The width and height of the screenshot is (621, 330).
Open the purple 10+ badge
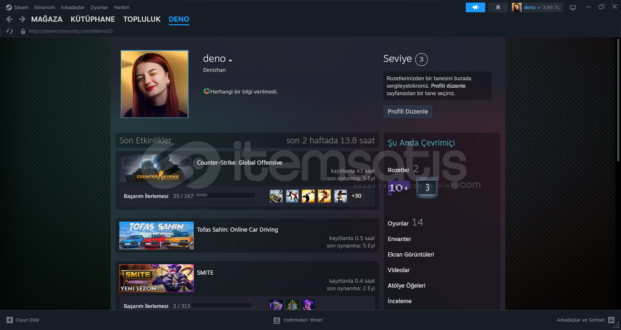pos(399,188)
